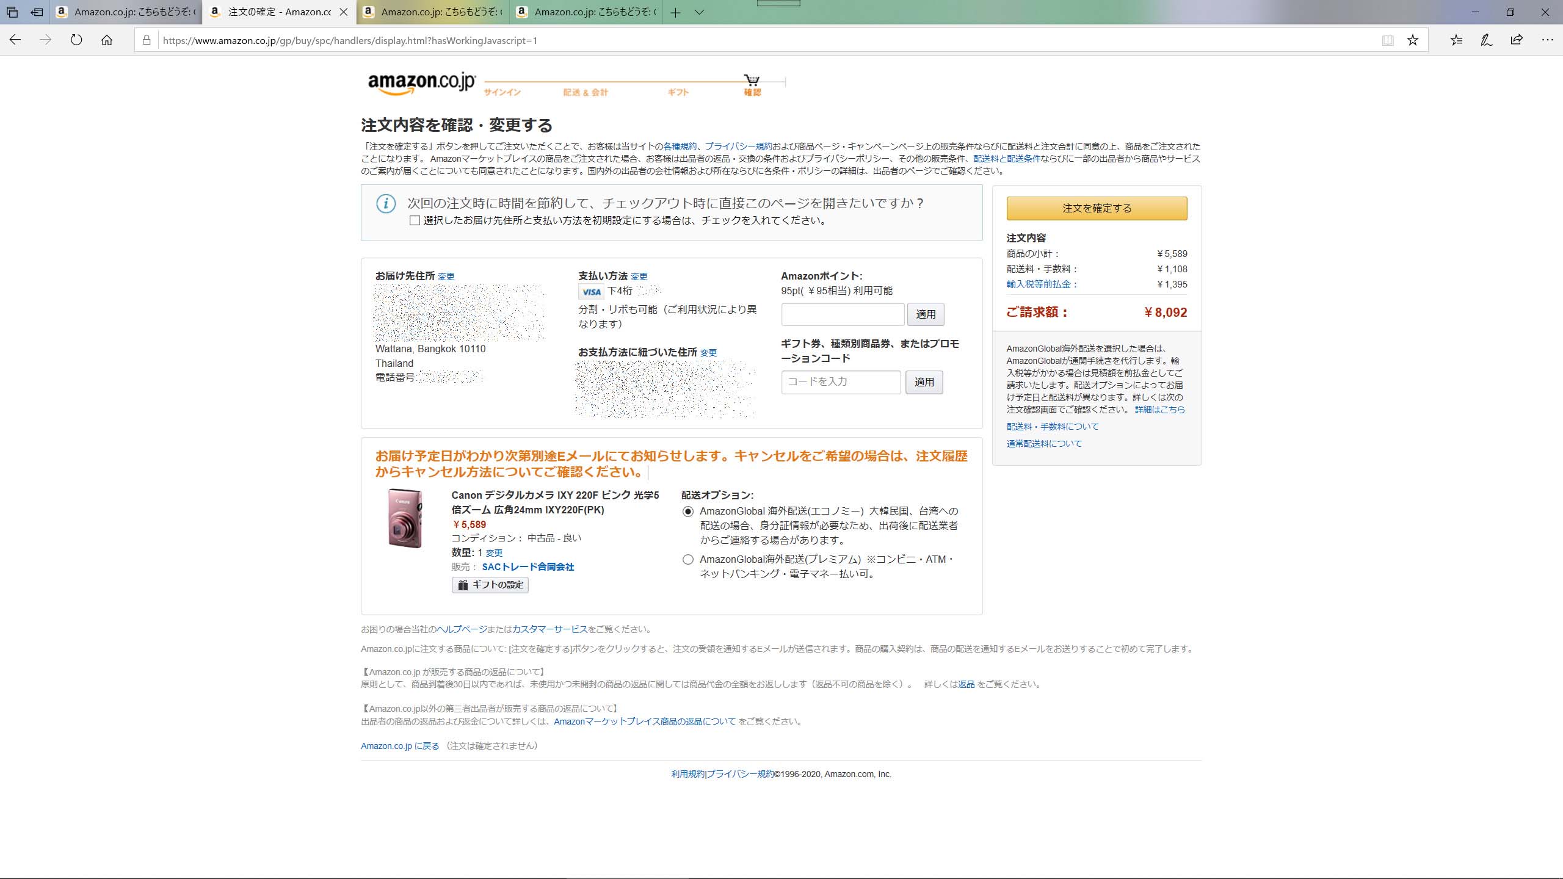Click 変更 next to 支払い方法
Viewport: 1563px width, 879px height.
[639, 277]
